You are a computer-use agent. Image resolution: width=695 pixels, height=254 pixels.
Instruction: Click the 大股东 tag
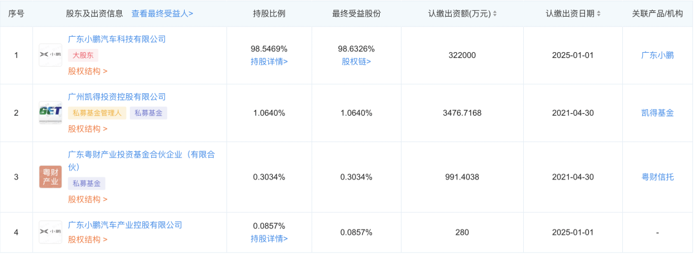point(83,55)
